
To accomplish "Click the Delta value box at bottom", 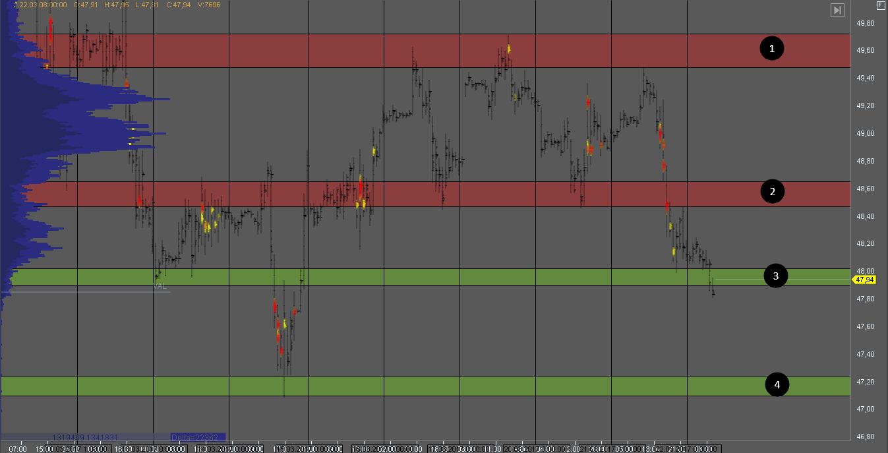I will tap(197, 437).
